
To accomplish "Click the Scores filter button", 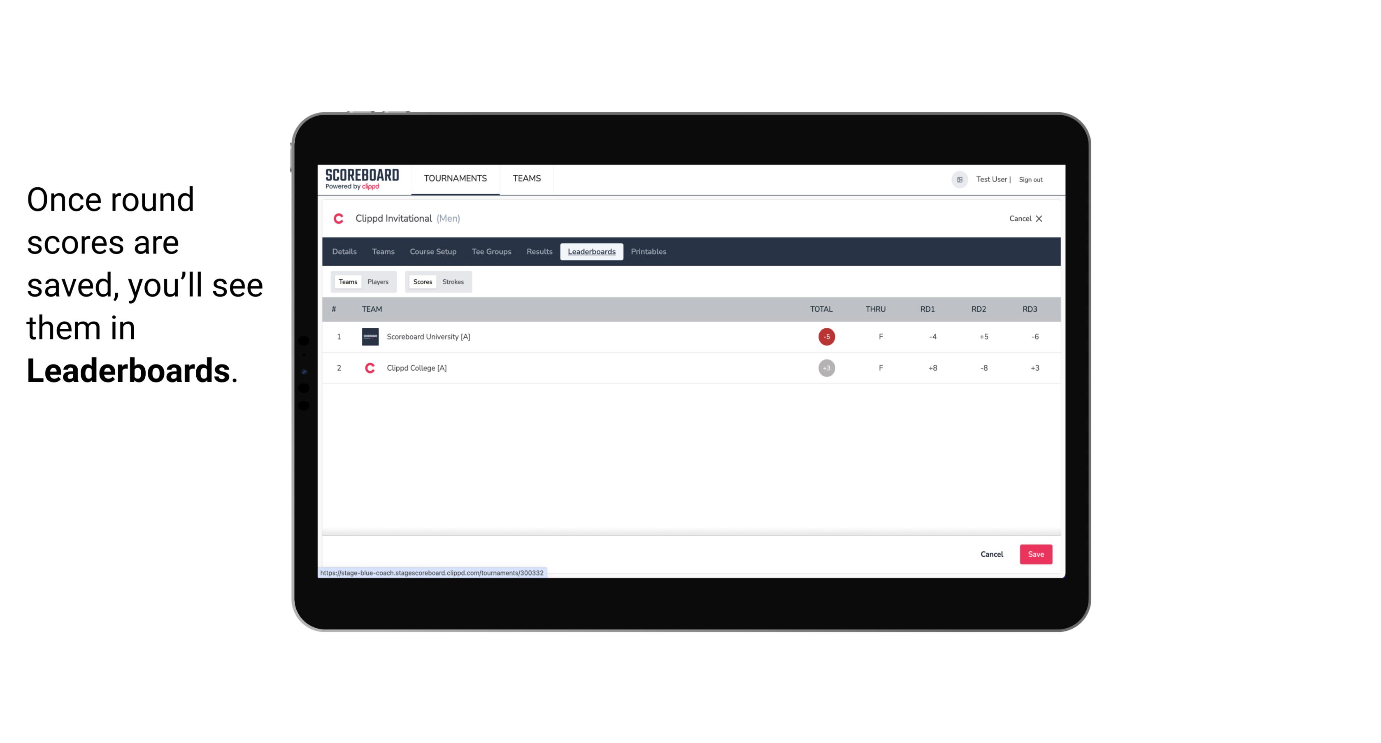I will coord(422,282).
